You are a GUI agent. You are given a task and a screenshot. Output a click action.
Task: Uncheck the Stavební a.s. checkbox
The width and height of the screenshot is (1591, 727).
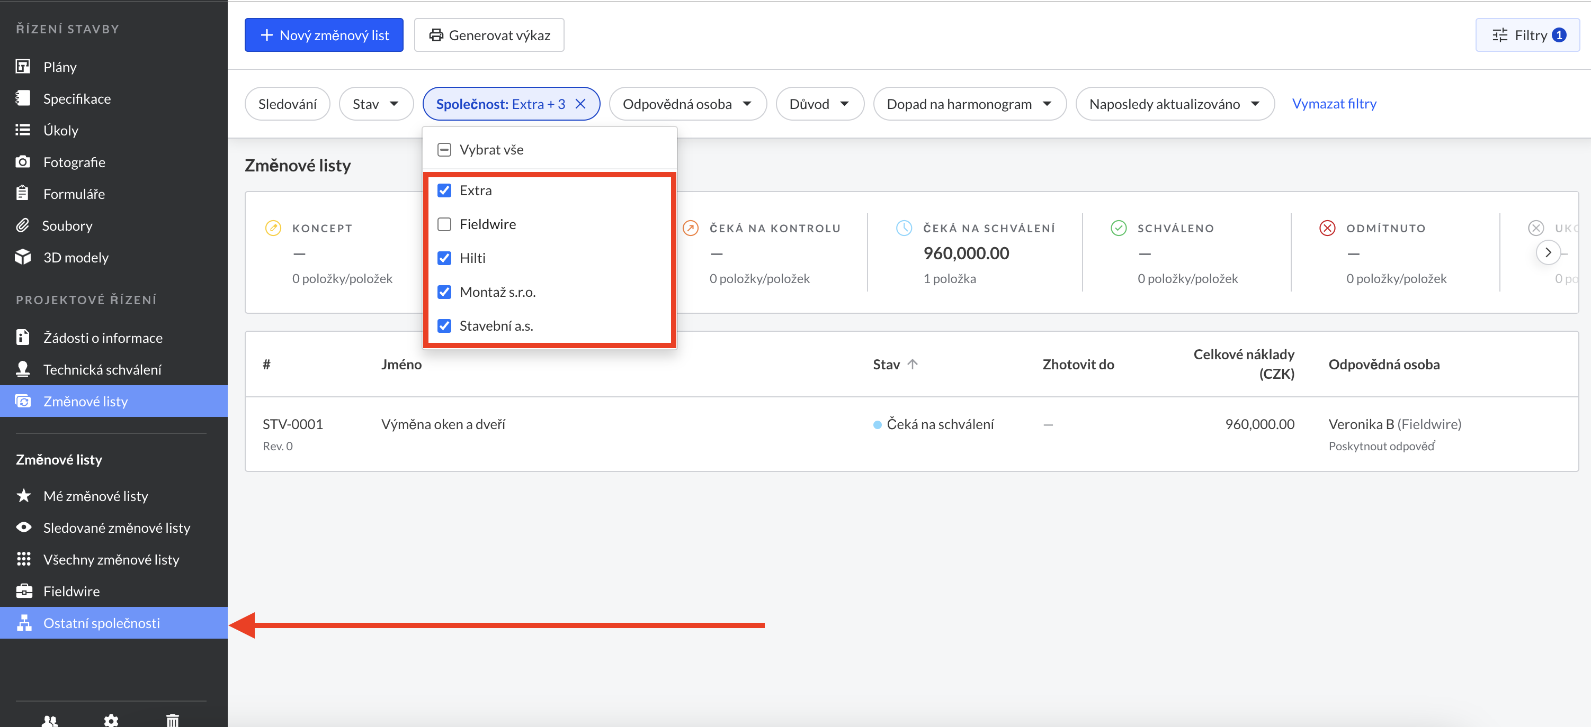(444, 326)
